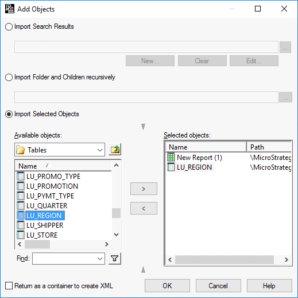
Task: Close the Add Objects dialog
Action: [284, 9]
